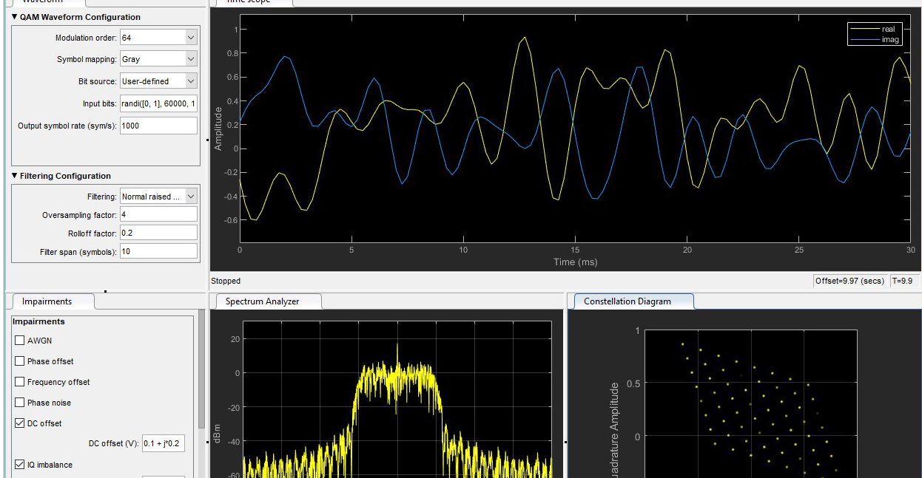This screenshot has height=478, width=922.
Task: Open the Filtering type dropdown
Action: pyautogui.click(x=189, y=195)
